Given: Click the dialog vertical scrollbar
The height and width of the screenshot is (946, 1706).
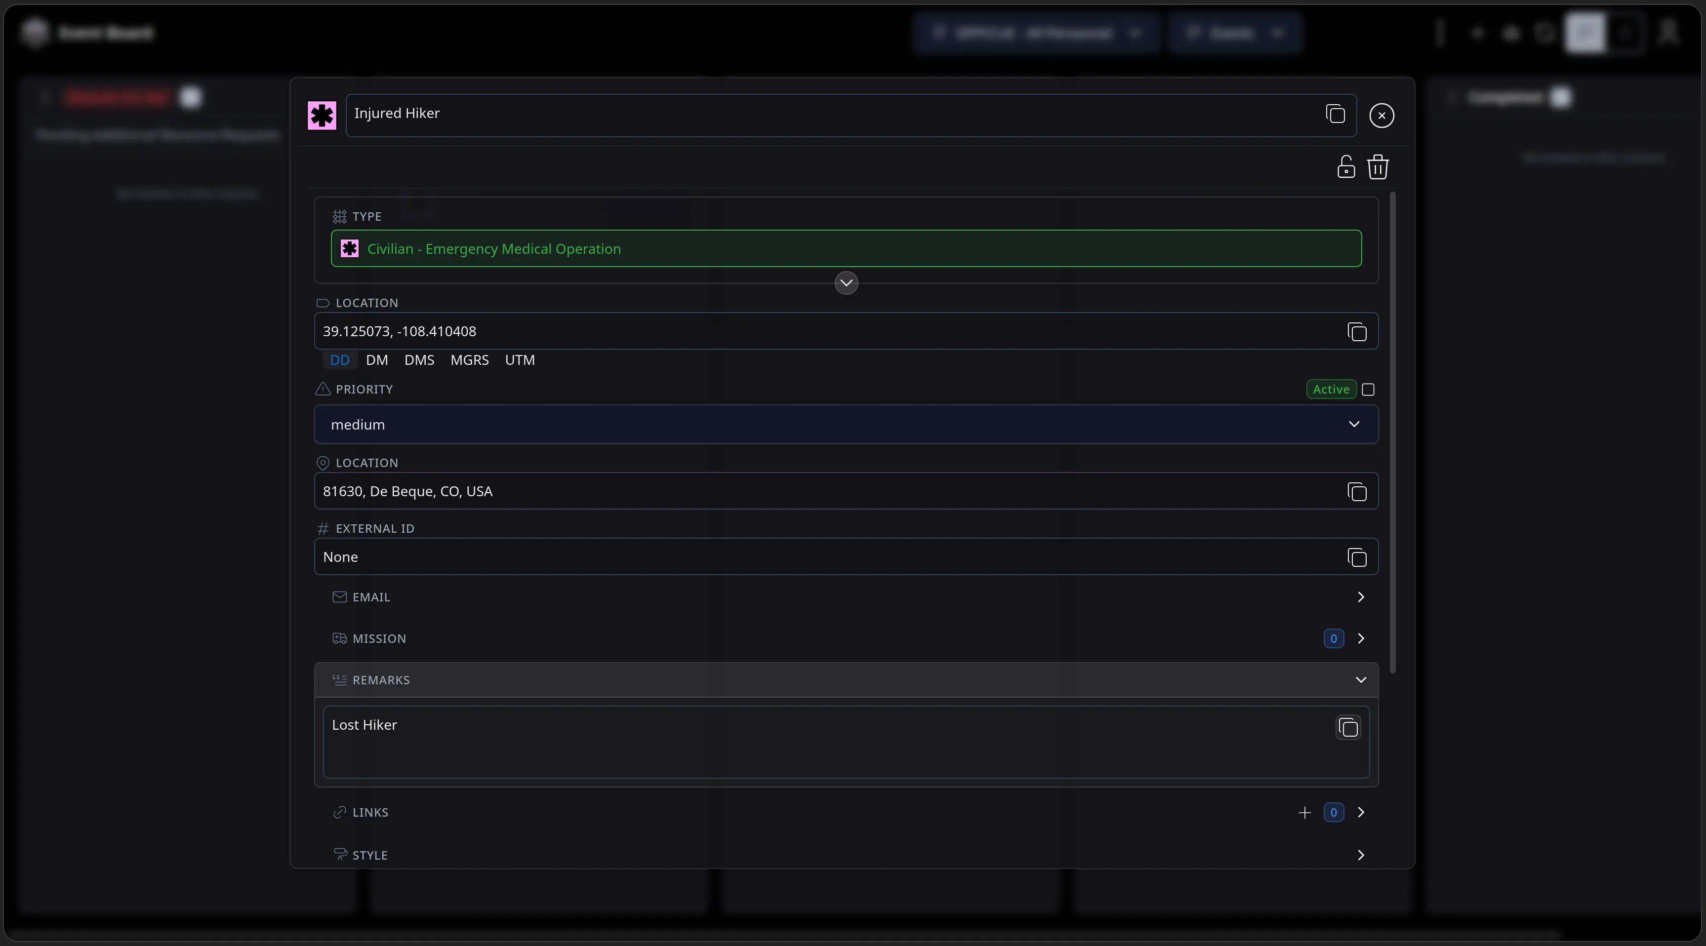Looking at the screenshot, I should click(1393, 433).
